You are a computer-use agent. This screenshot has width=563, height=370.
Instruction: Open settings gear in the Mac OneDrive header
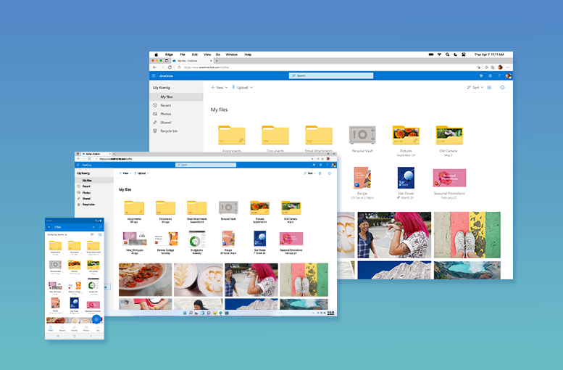[x=490, y=75]
